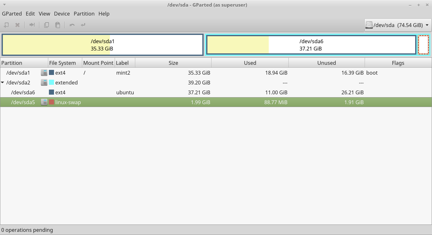
Task: Click the boot flag cell
Action: click(372, 73)
